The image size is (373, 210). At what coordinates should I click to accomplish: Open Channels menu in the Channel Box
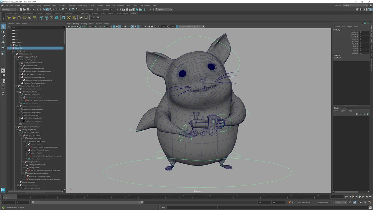coord(337,27)
